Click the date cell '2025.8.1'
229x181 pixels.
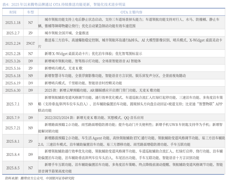13,141
